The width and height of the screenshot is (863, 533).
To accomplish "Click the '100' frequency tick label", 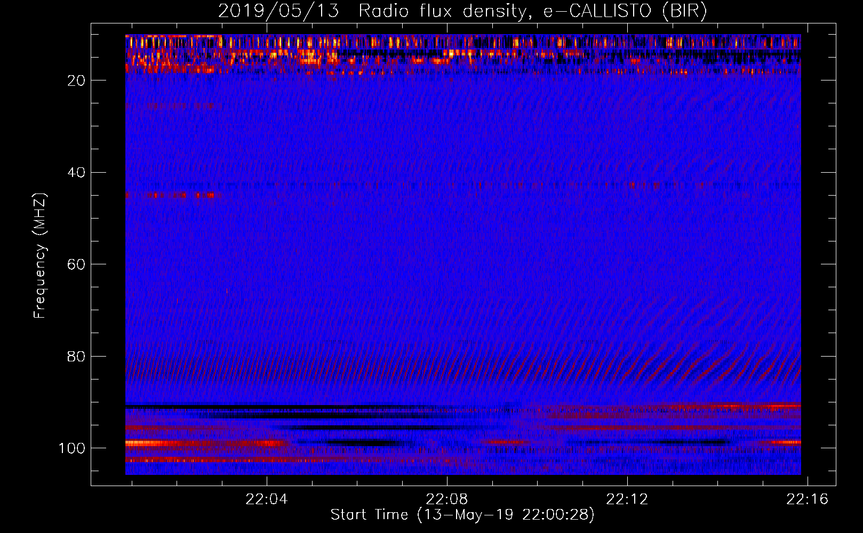I will [72, 448].
